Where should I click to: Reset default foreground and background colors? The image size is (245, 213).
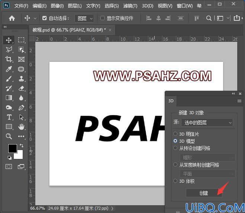[x=10, y=158]
